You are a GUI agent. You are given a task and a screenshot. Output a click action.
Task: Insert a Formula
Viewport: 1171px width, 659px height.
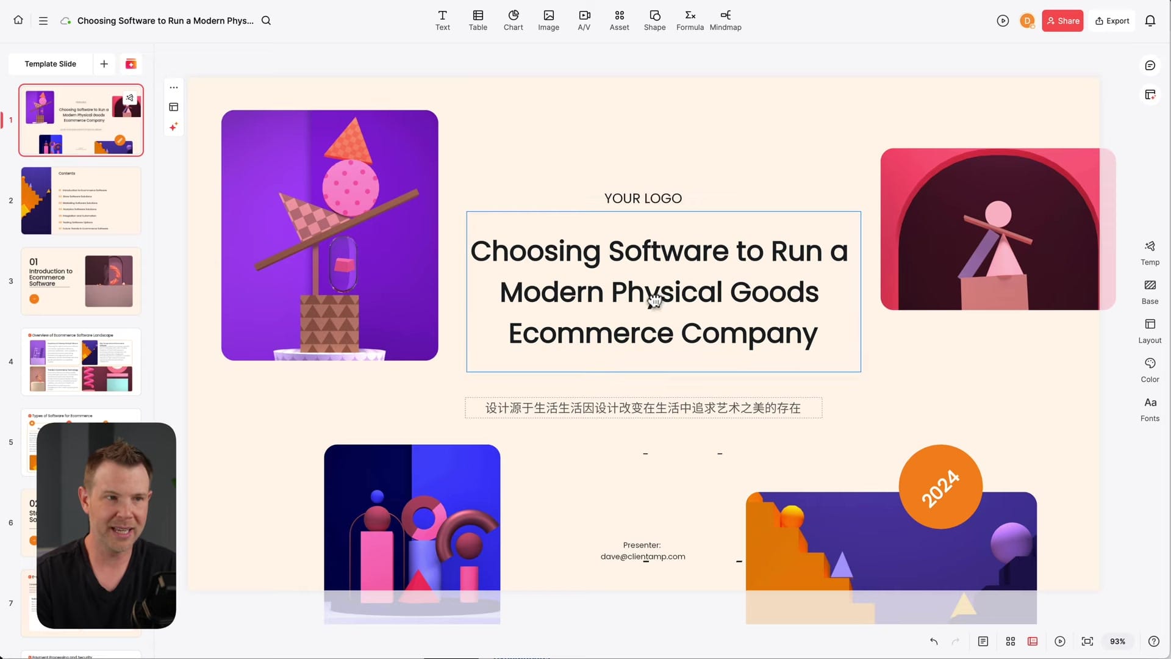(x=690, y=21)
